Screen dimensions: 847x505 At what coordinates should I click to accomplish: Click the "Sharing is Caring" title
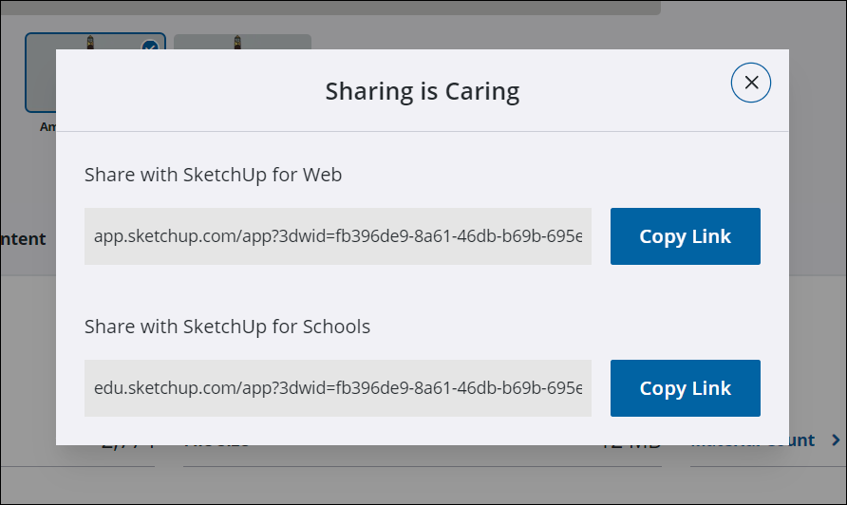tap(422, 91)
